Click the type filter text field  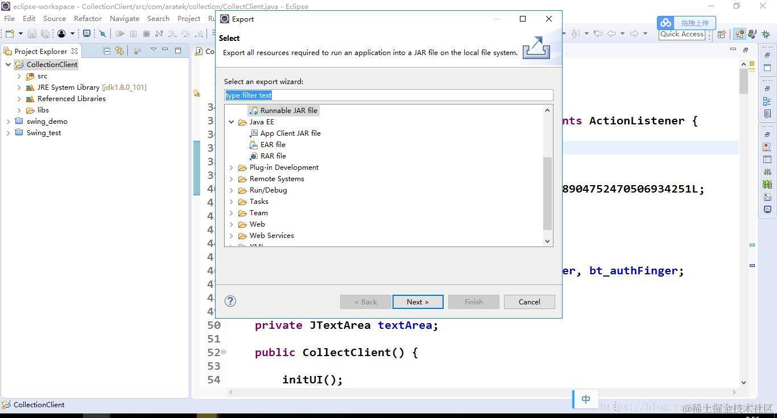(388, 95)
